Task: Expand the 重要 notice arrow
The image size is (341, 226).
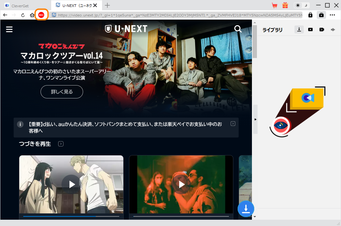Action: click(233, 124)
